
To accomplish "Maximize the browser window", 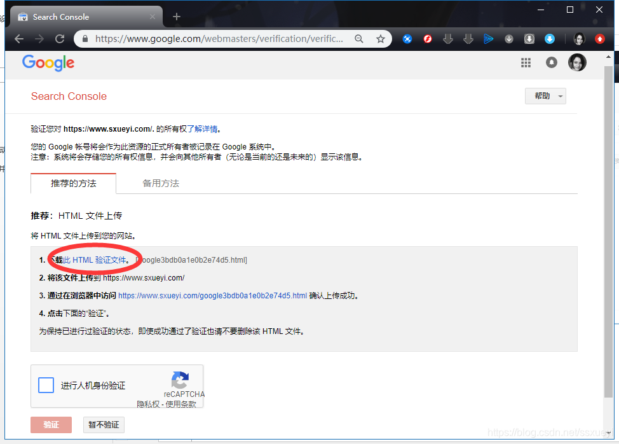I will pos(570,10).
